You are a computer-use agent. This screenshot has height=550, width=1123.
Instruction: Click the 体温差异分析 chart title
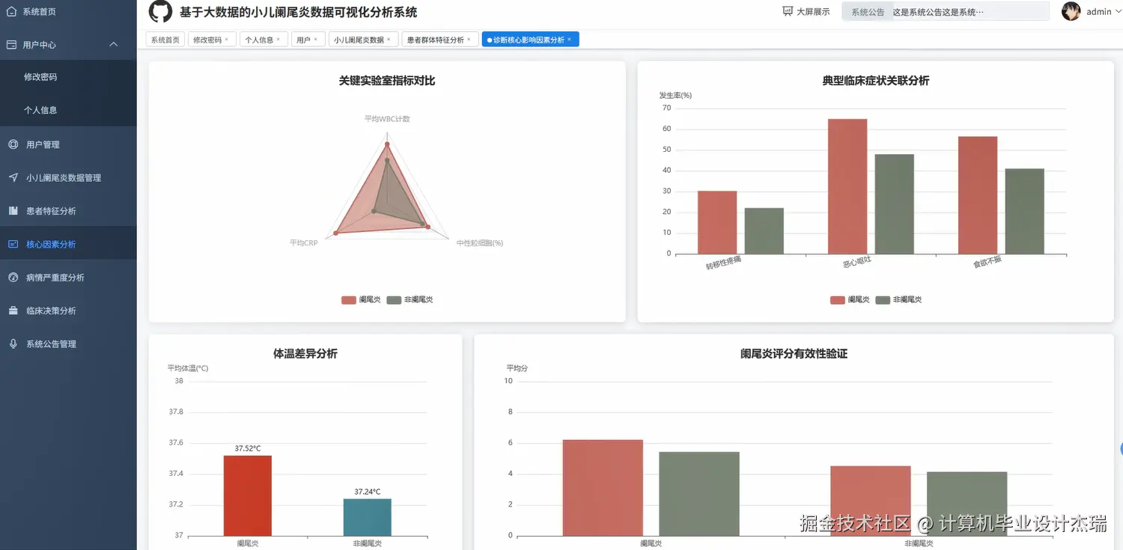point(305,353)
